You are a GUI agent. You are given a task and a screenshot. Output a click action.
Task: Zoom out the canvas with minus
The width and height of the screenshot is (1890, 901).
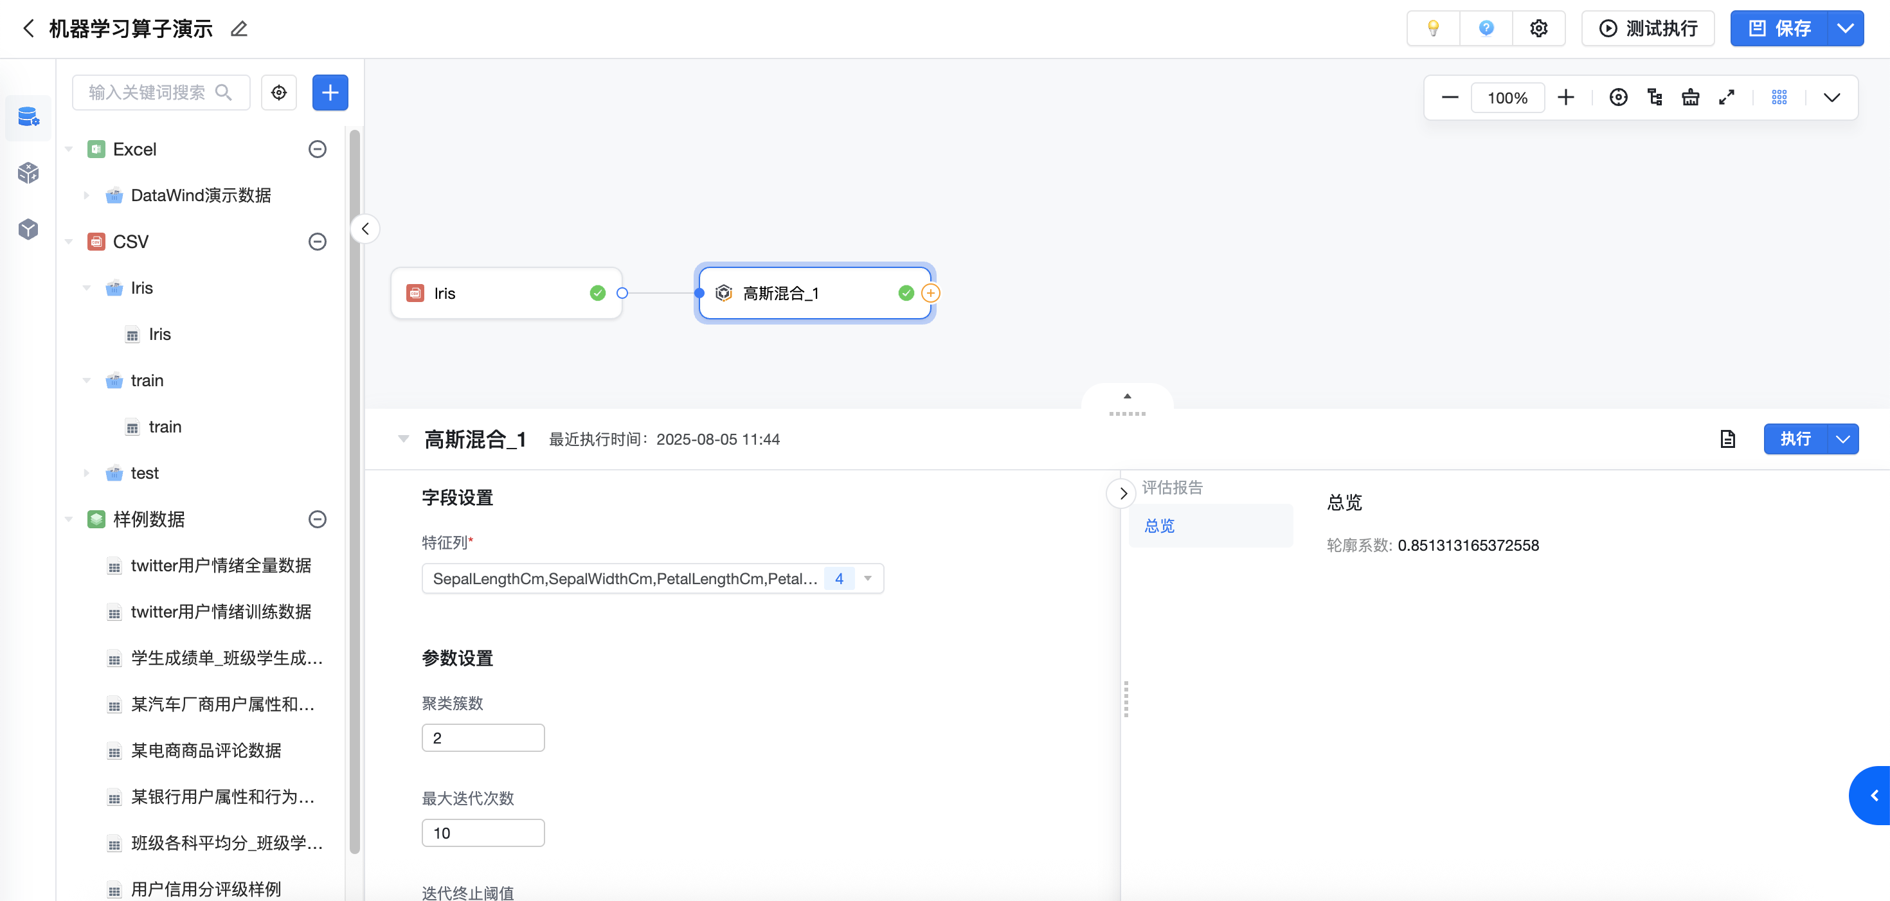(x=1450, y=98)
